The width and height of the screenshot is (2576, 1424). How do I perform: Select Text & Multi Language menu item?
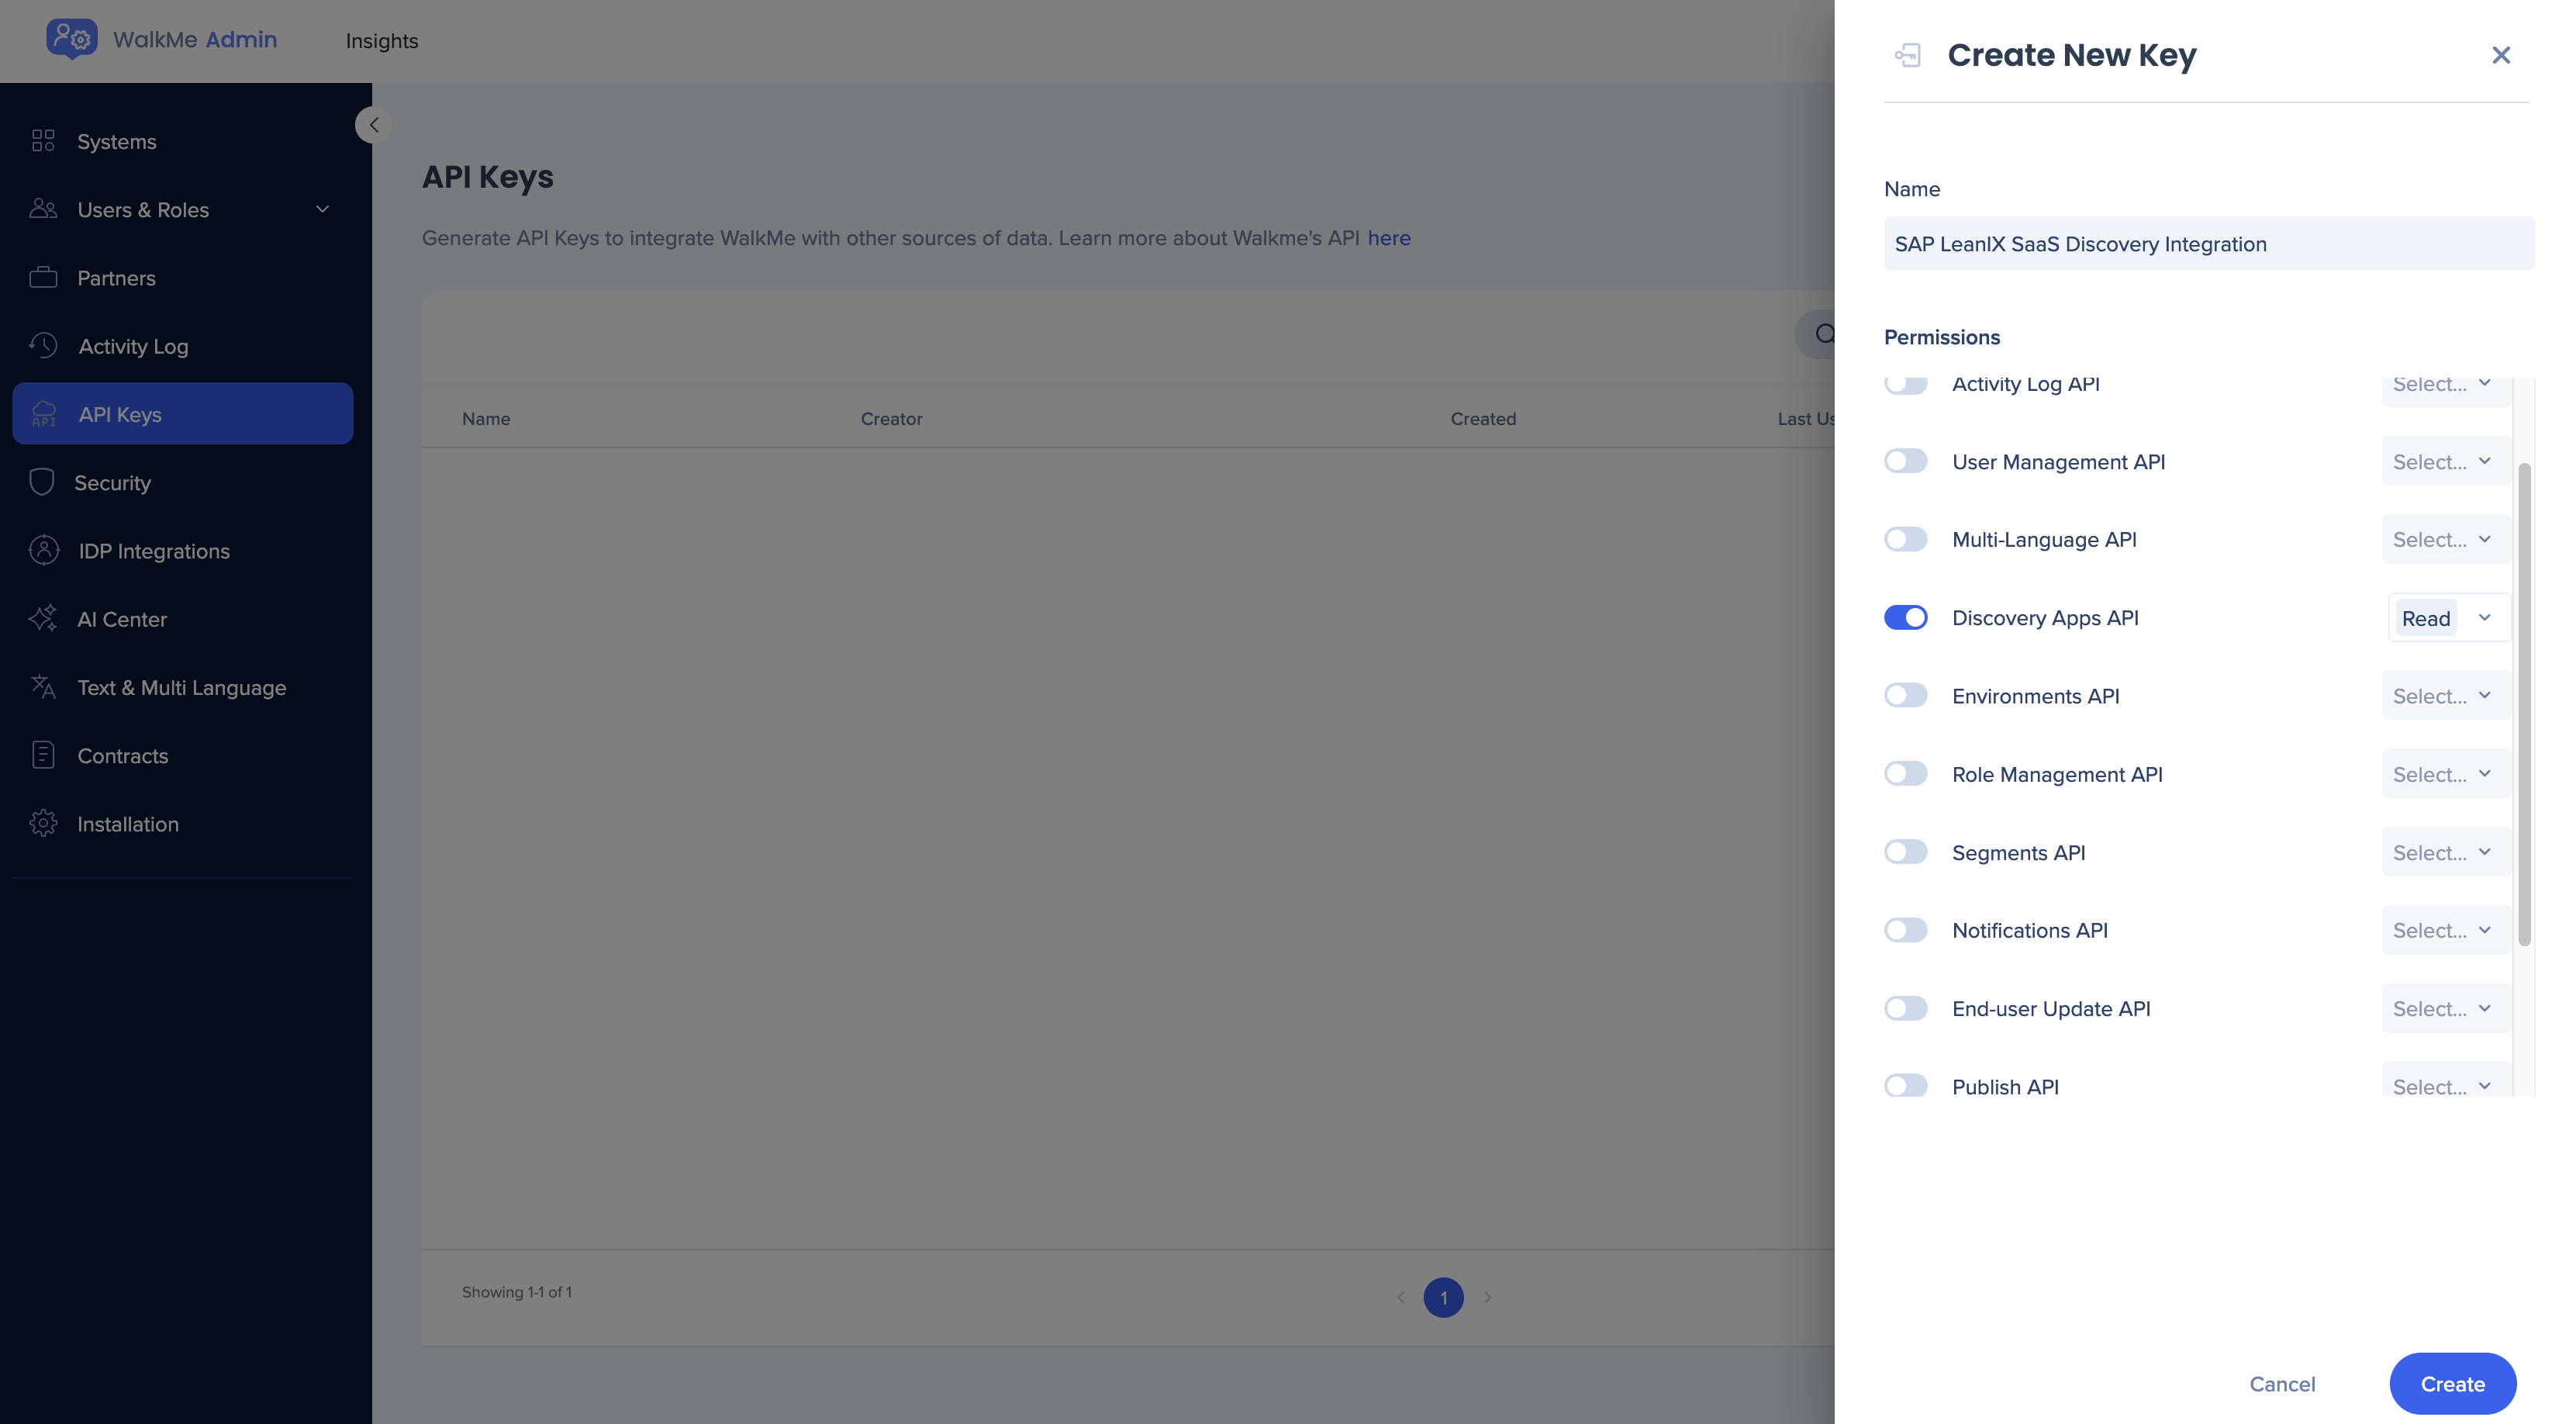(181, 687)
